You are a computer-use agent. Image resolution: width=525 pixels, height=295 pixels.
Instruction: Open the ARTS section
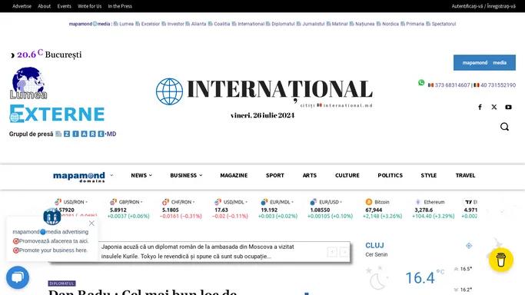pyautogui.click(x=309, y=175)
